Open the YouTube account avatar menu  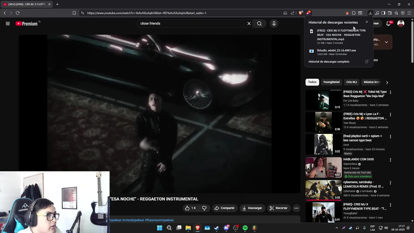click(401, 23)
